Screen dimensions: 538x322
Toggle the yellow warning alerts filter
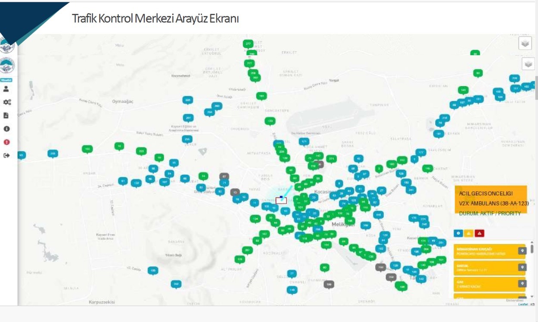coord(469,233)
